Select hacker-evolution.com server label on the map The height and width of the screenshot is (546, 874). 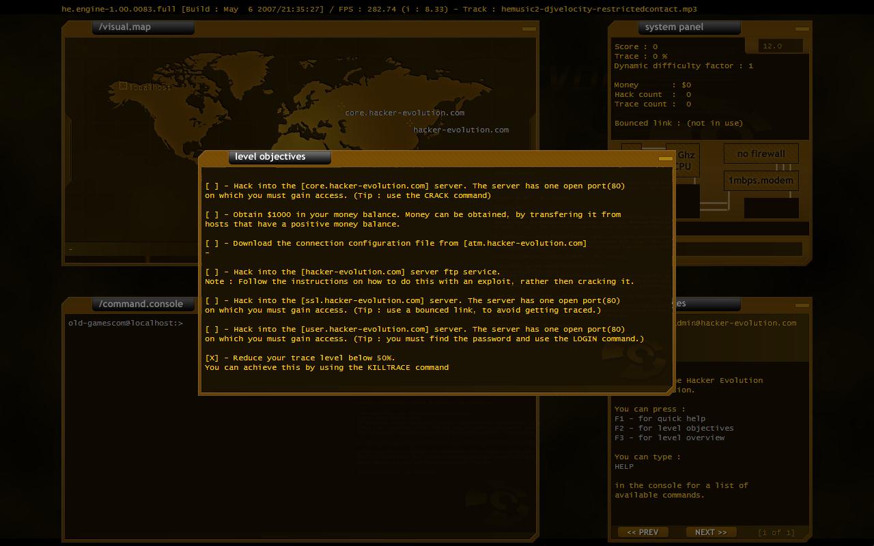coord(461,130)
